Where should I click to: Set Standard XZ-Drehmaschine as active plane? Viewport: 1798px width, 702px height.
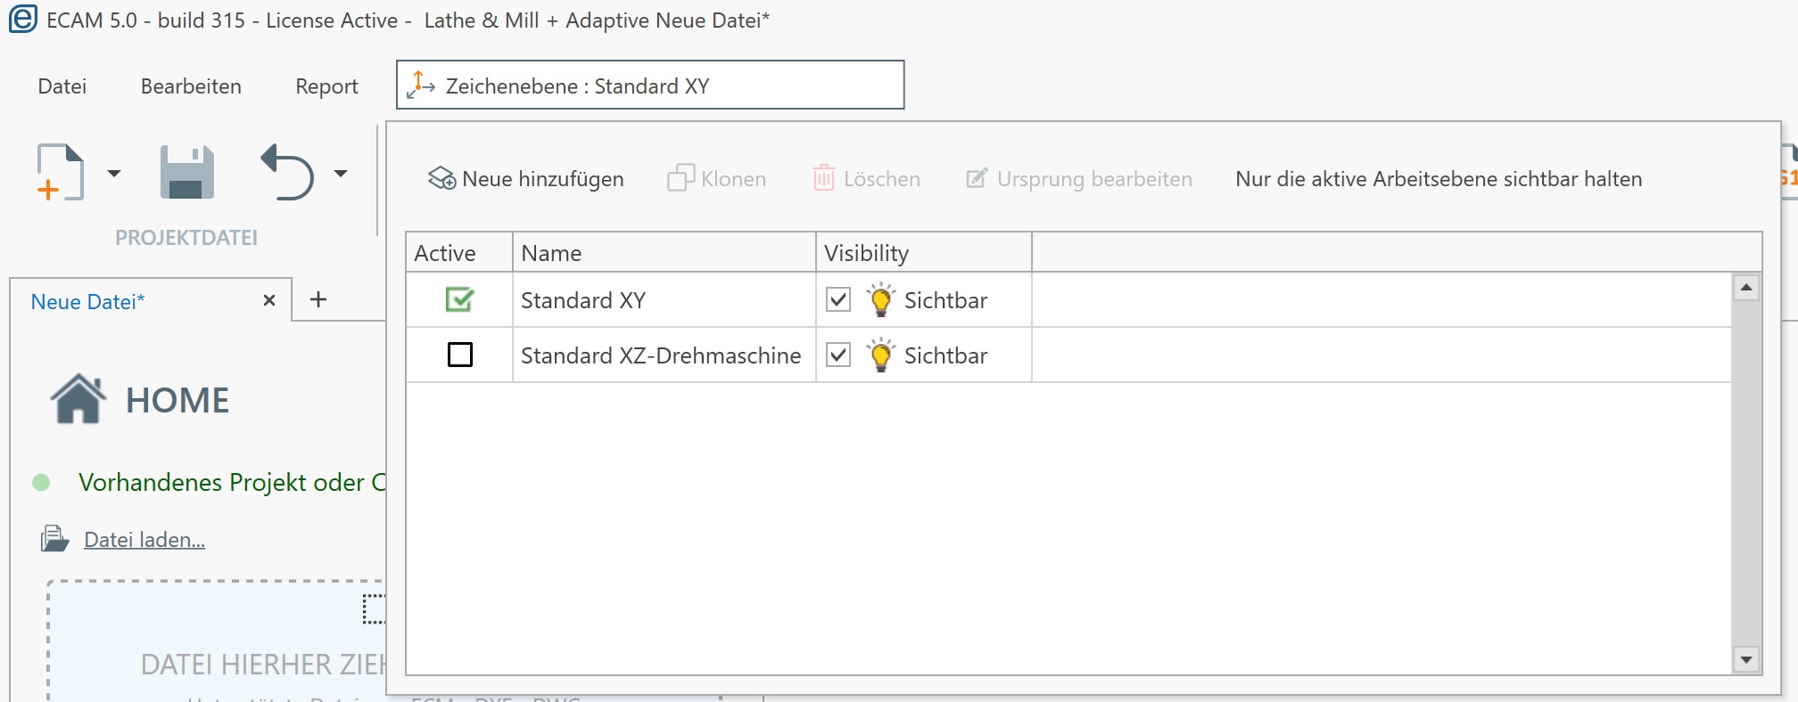click(460, 355)
